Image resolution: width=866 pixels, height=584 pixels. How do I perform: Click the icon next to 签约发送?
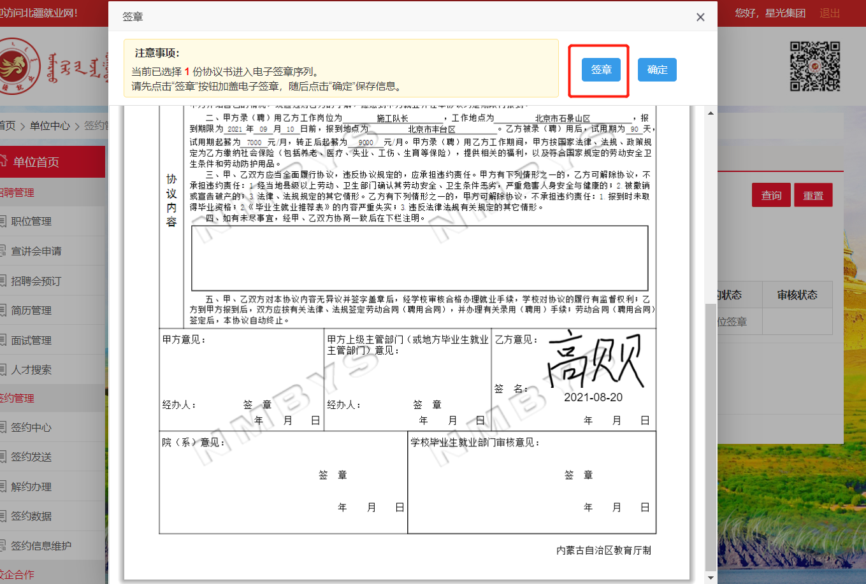pos(3,457)
